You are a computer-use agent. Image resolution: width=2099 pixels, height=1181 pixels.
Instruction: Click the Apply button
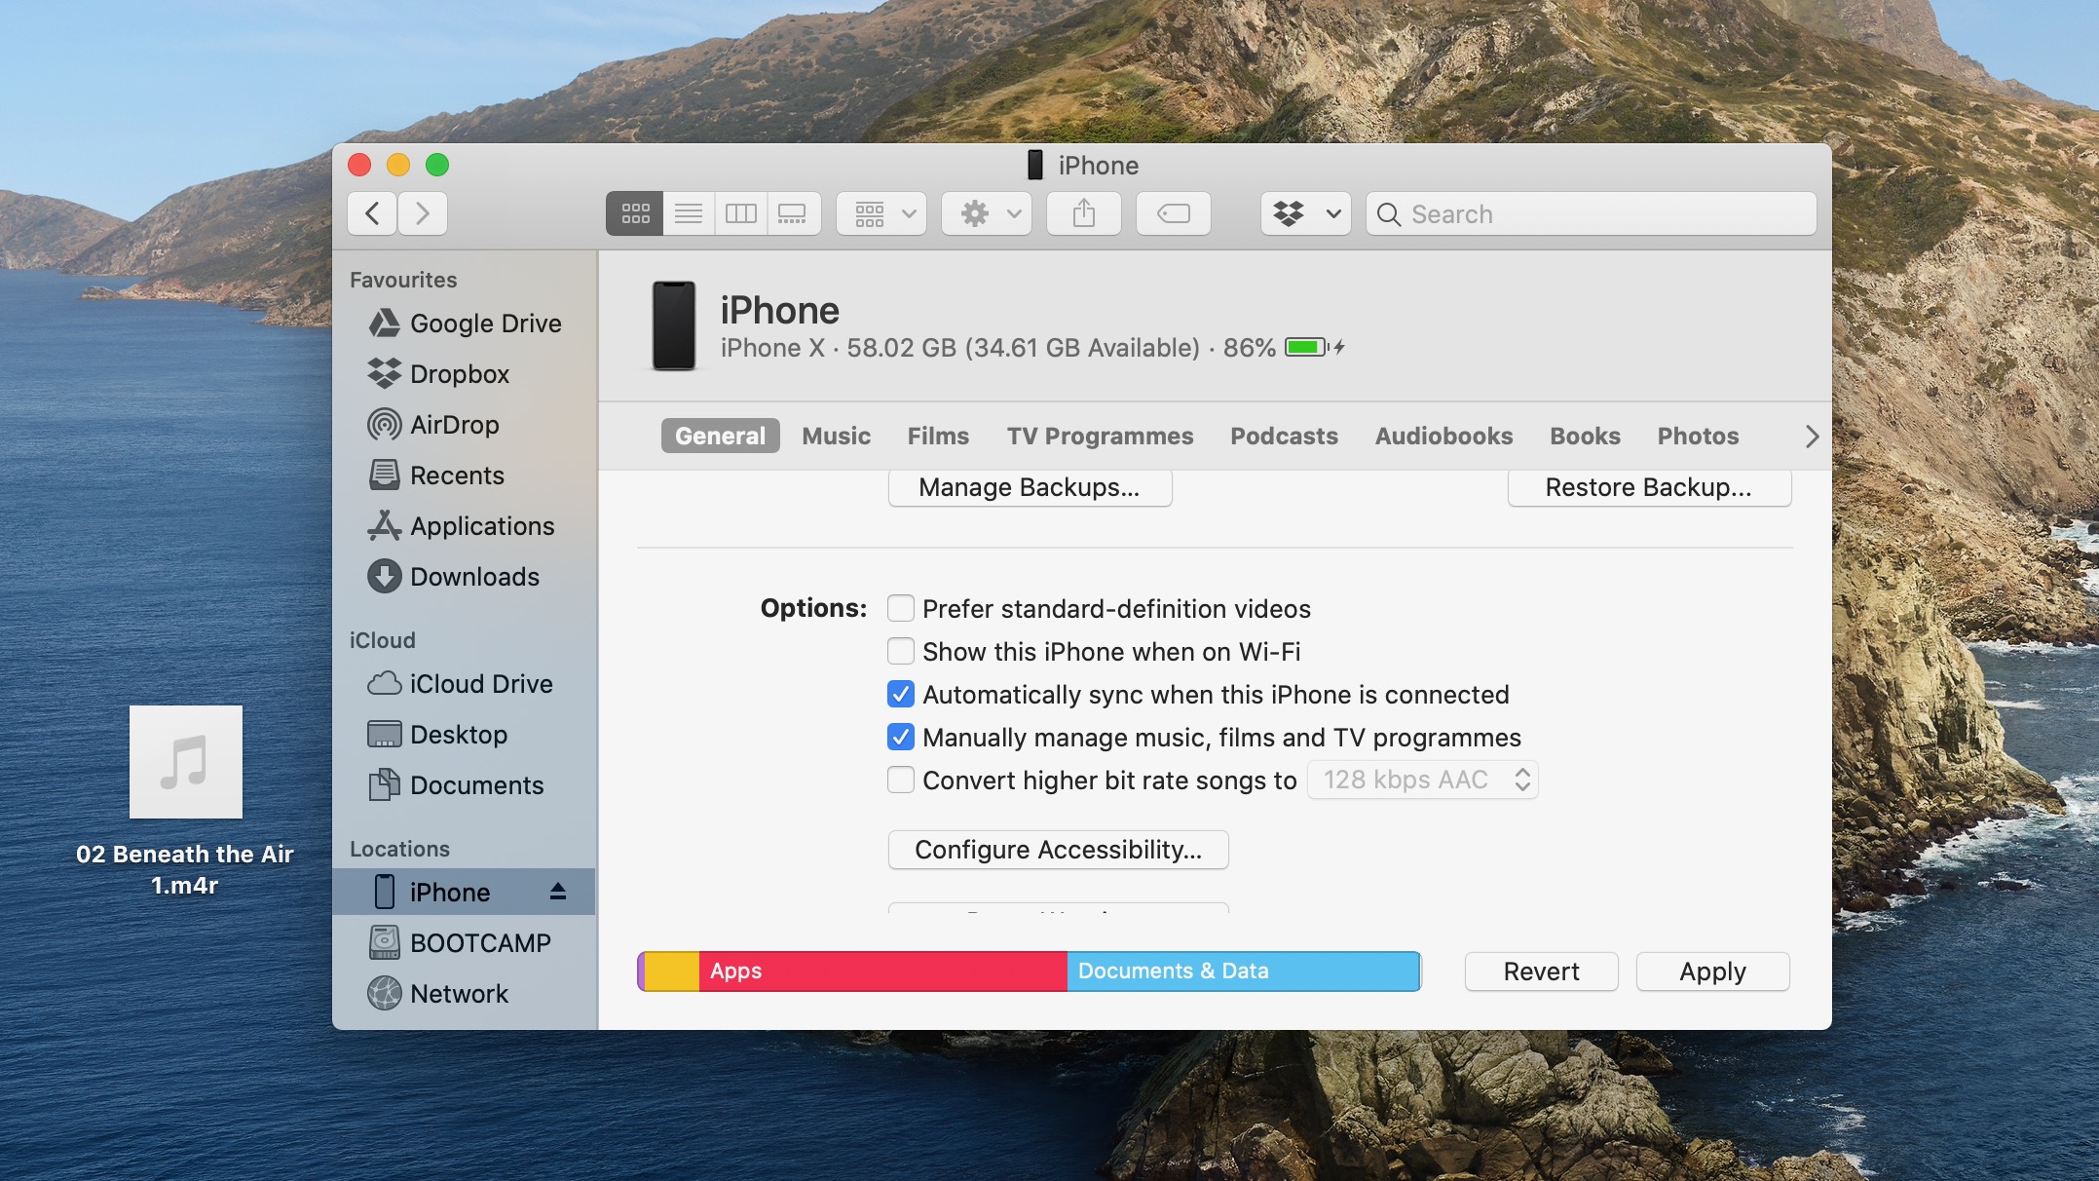1712,971
